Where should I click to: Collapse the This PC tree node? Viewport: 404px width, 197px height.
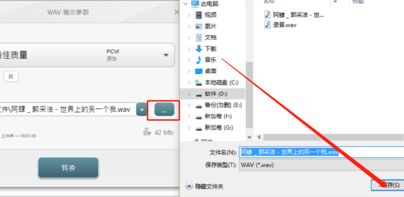click(185, 4)
